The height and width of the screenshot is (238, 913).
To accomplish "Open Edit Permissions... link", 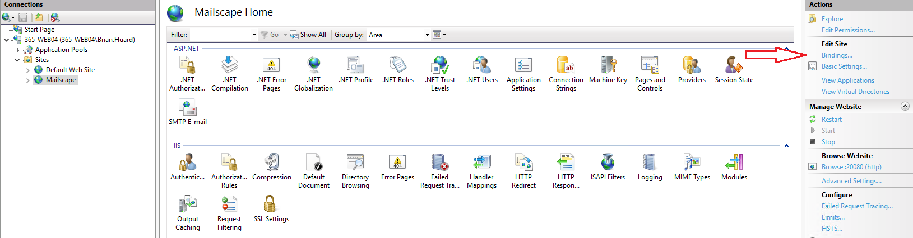I will tap(848, 30).
